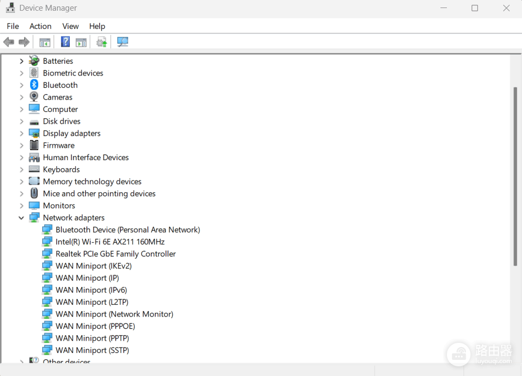The width and height of the screenshot is (522, 376).
Task: Select the Firmware chip icon
Action: pyautogui.click(x=34, y=145)
